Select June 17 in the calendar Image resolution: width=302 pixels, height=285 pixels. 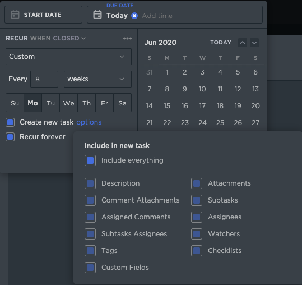202,106
